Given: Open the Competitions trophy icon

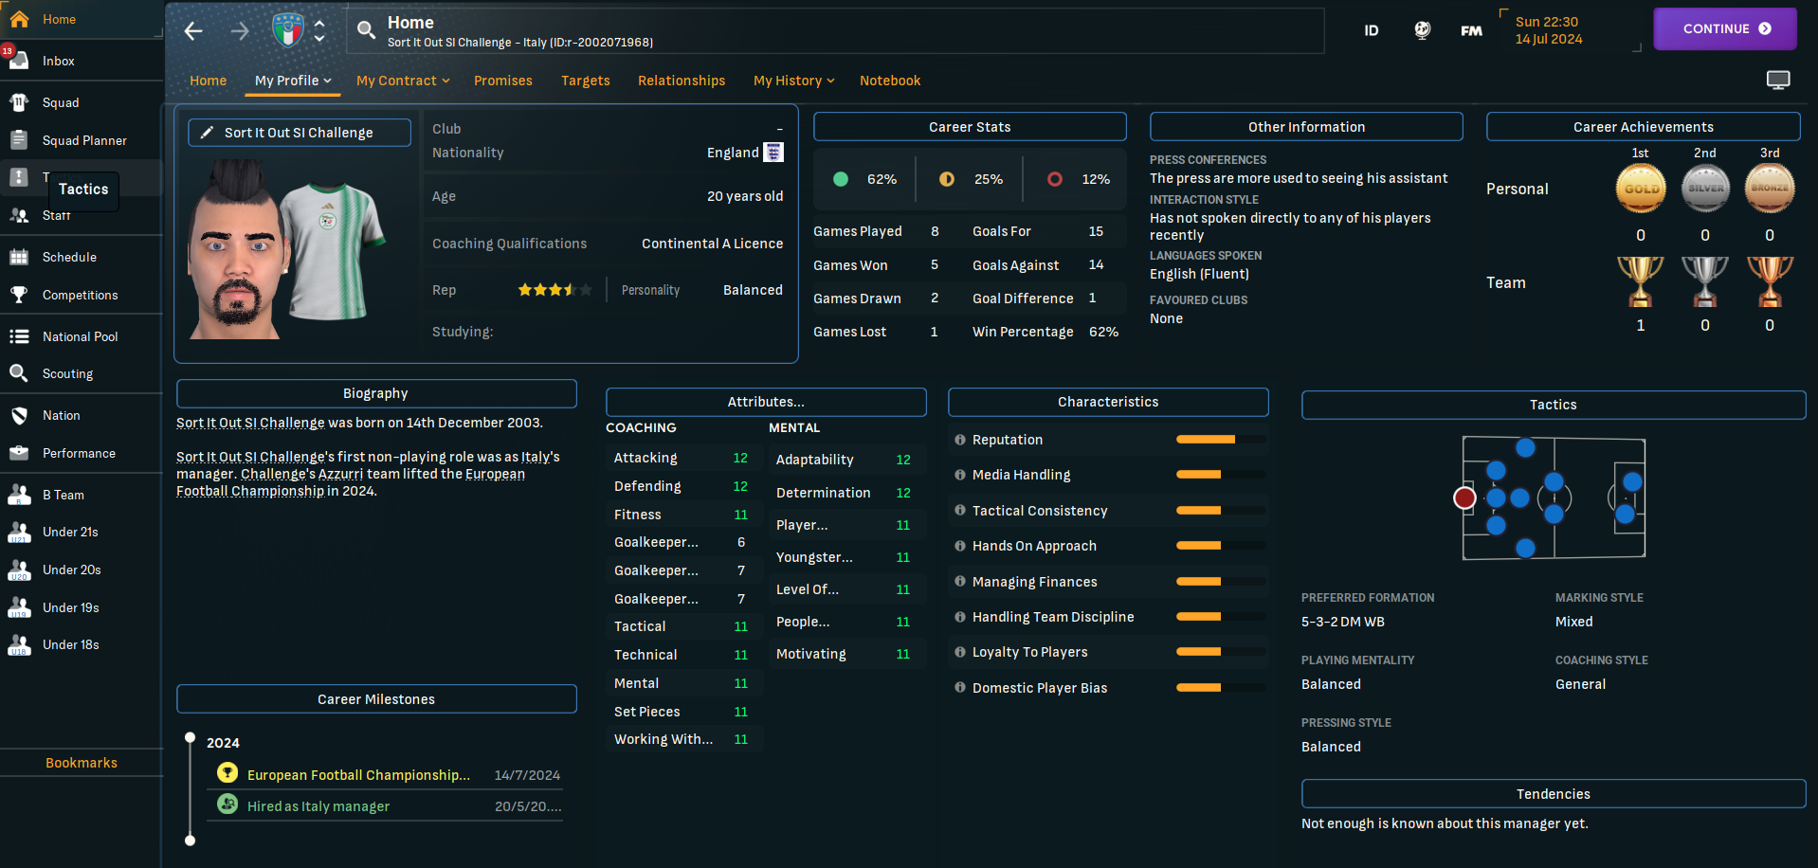Looking at the screenshot, I should click(19, 295).
